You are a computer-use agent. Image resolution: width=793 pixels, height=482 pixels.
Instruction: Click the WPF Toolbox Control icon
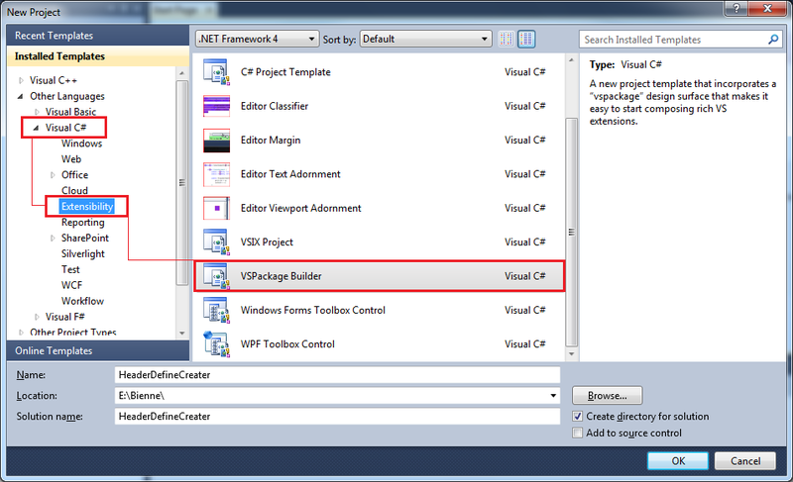click(x=216, y=344)
